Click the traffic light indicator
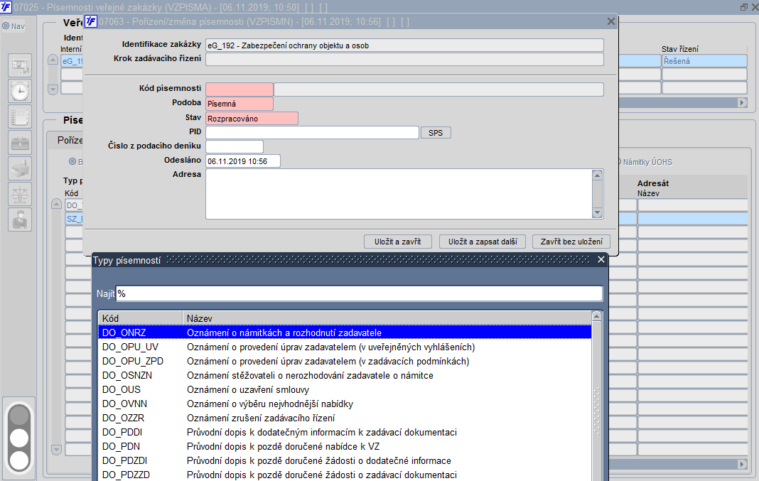The image size is (759, 481). tap(19, 438)
